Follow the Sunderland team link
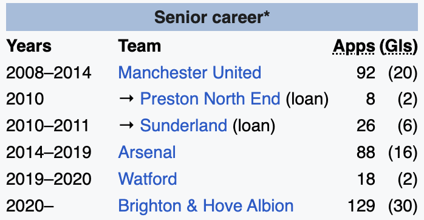 pyautogui.click(x=183, y=125)
